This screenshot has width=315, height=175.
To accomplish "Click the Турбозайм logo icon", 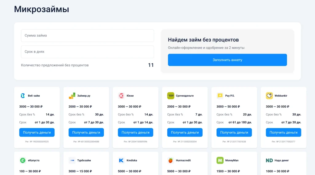I will (72, 160).
